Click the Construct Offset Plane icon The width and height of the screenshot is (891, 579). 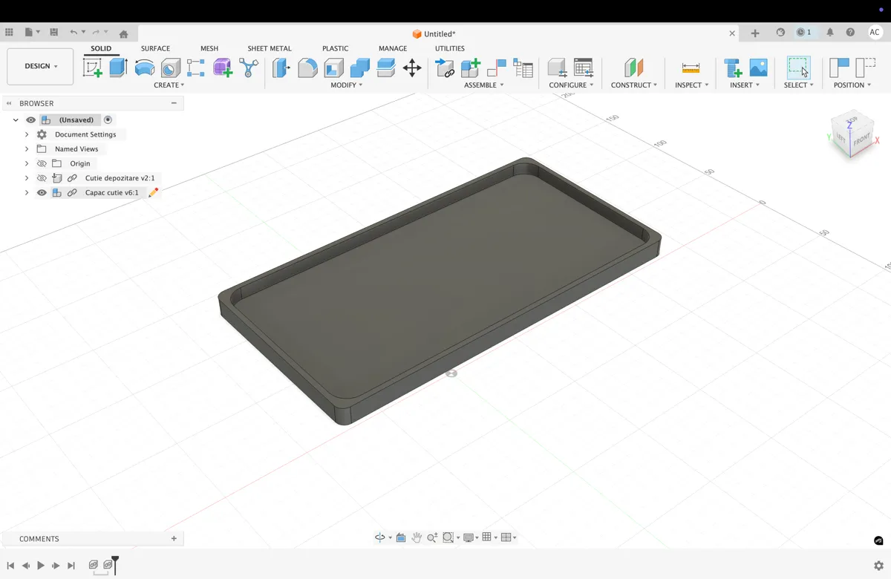click(633, 68)
